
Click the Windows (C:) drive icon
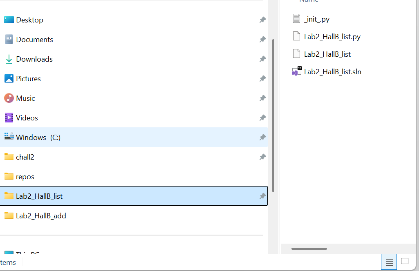pyautogui.click(x=9, y=137)
